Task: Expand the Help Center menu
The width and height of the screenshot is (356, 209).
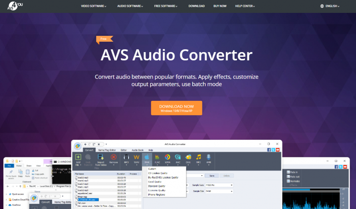Action: [245, 6]
